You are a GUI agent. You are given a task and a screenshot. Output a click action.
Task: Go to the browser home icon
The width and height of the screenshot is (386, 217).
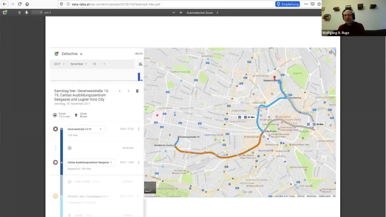(27, 4)
